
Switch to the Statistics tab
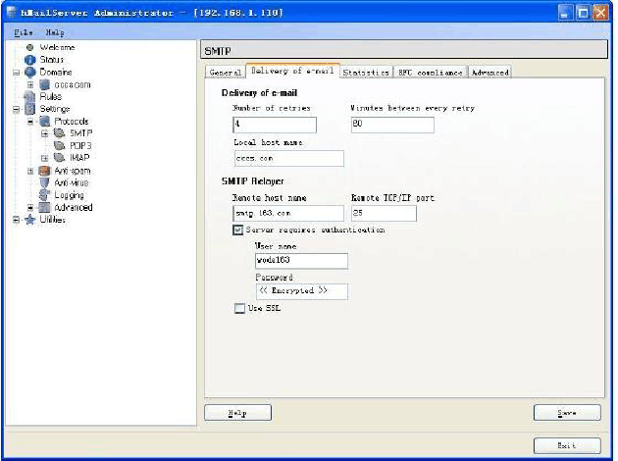366,72
